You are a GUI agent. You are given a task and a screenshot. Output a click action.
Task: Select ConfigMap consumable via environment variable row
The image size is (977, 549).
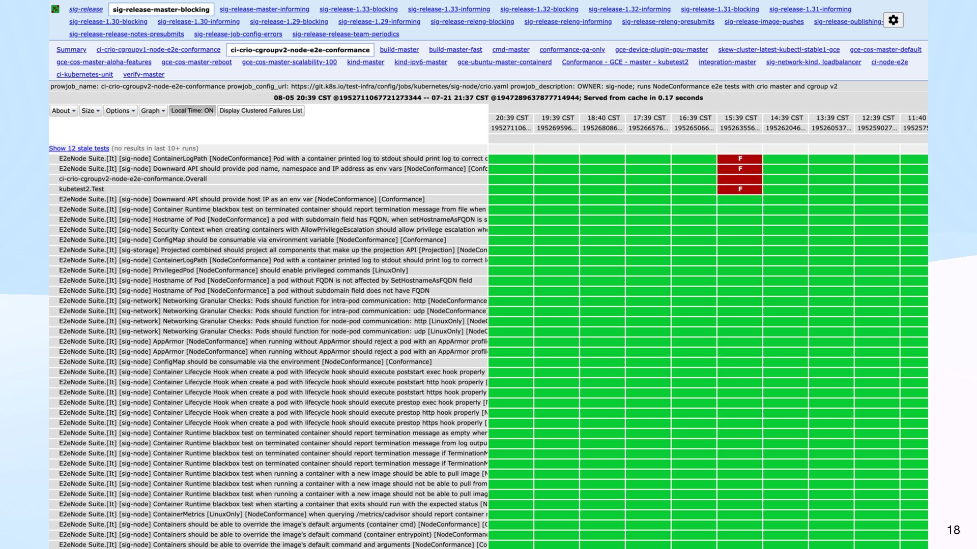269,240
